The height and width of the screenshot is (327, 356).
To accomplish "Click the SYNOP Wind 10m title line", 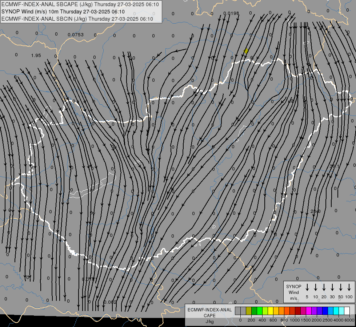I will [63, 12].
